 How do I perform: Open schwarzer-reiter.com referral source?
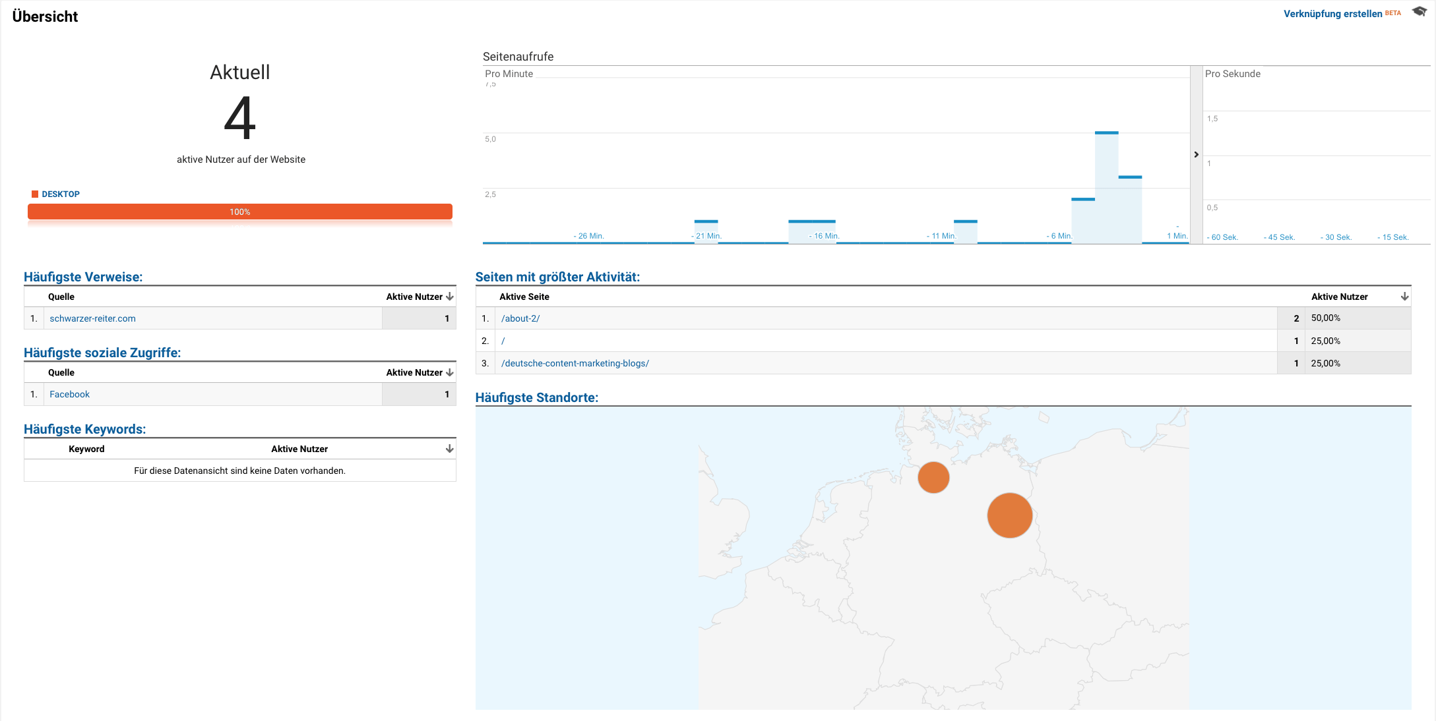click(x=92, y=318)
